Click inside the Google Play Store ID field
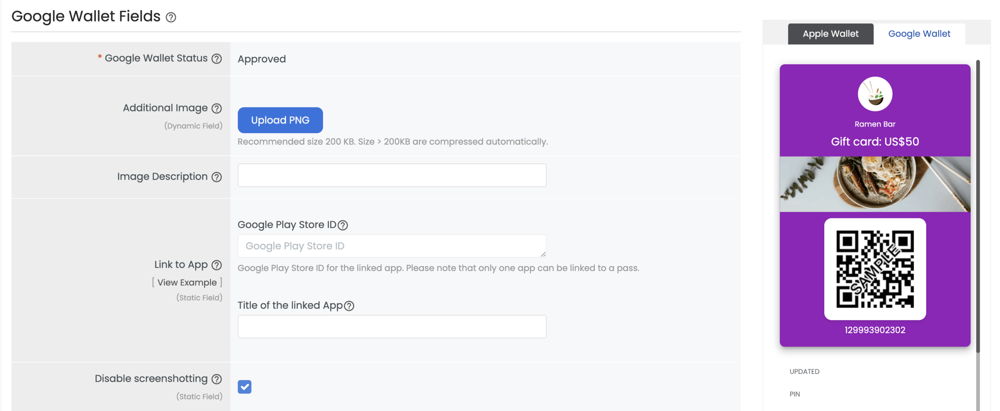 click(x=391, y=246)
